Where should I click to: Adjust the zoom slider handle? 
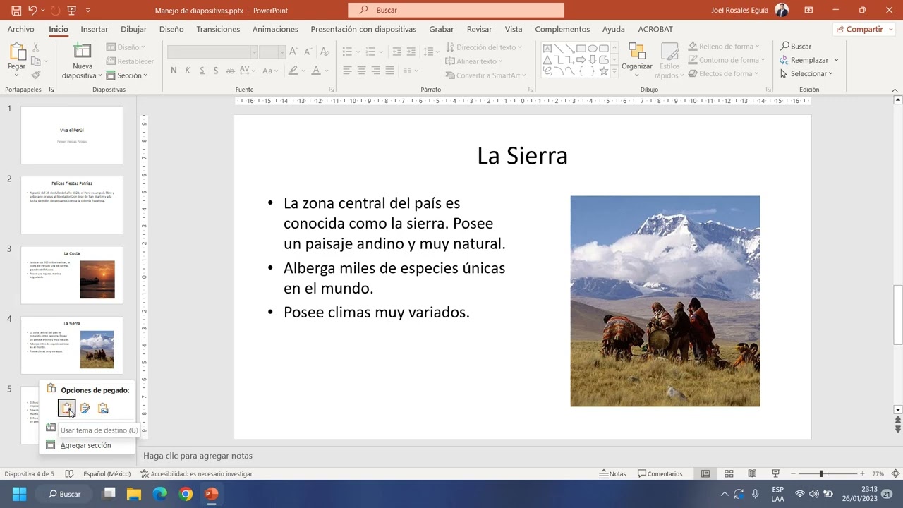(821, 473)
